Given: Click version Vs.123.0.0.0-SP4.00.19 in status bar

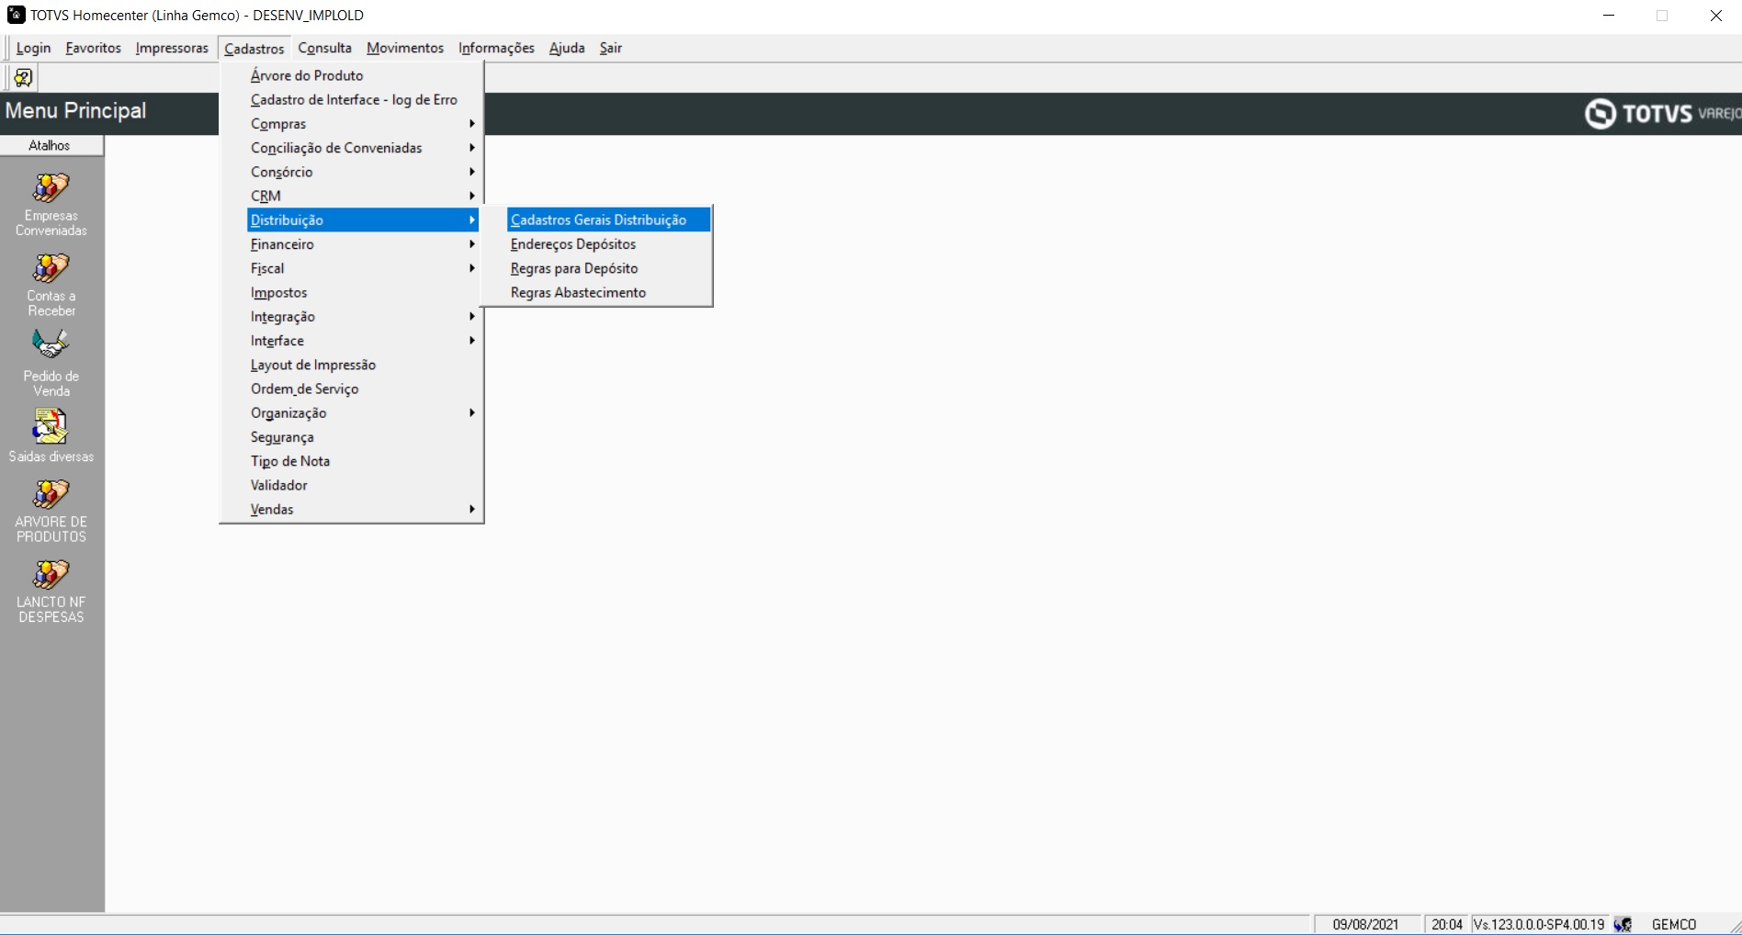Looking at the screenshot, I should pyautogui.click(x=1539, y=925).
